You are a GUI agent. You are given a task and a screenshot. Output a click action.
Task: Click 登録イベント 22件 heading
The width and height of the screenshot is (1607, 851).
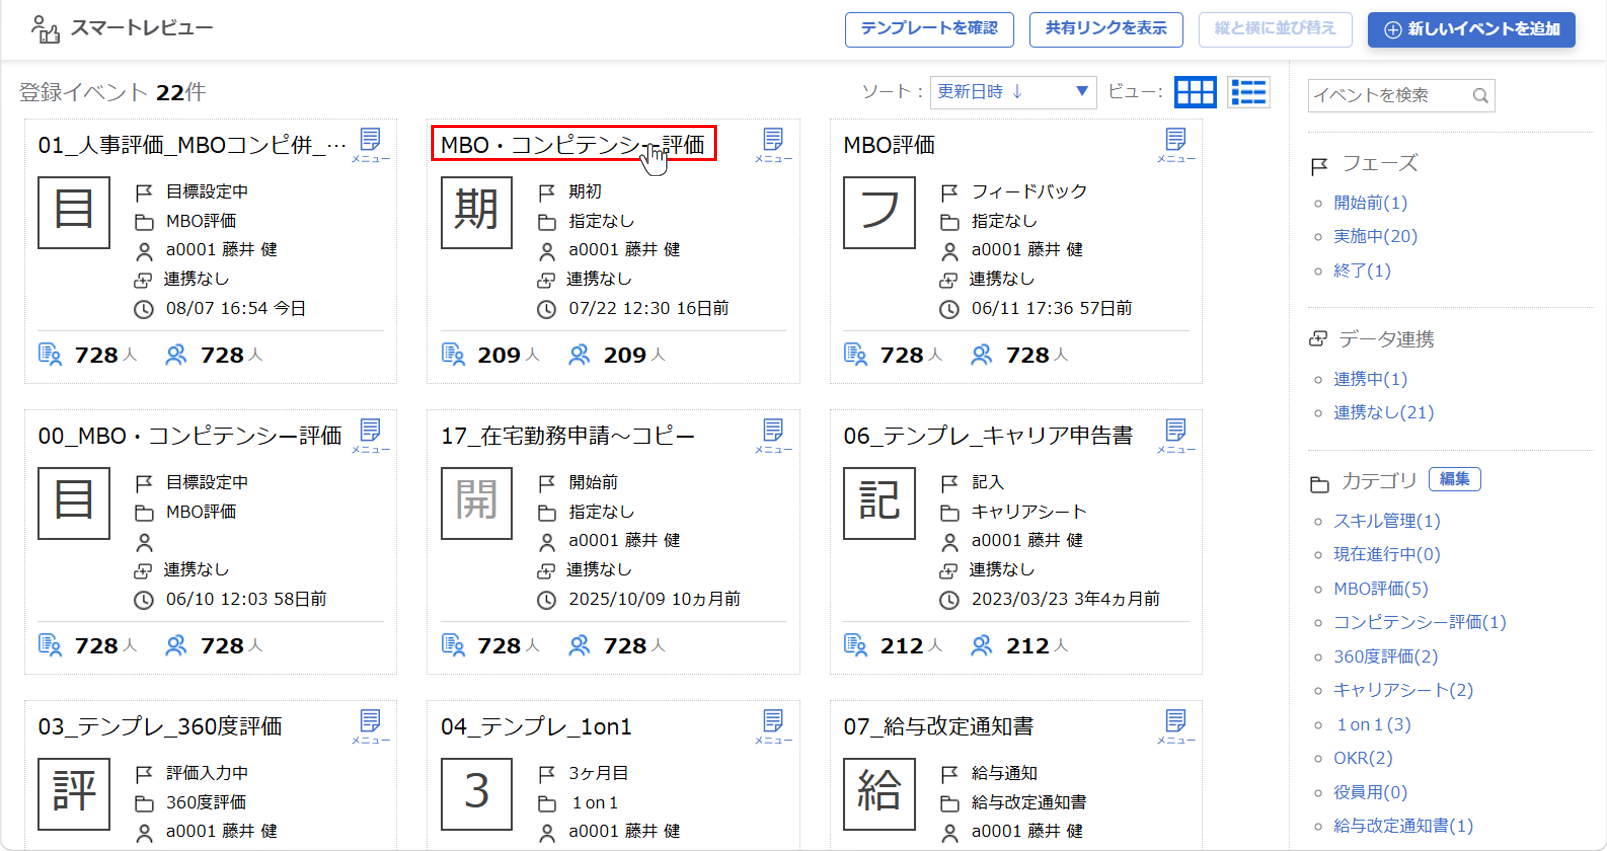(x=112, y=92)
